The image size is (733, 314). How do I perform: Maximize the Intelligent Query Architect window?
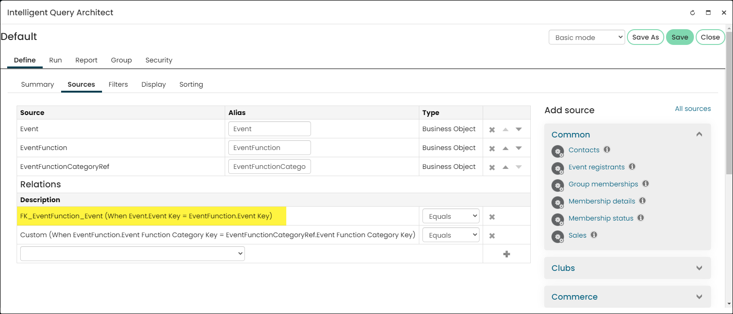tap(708, 13)
